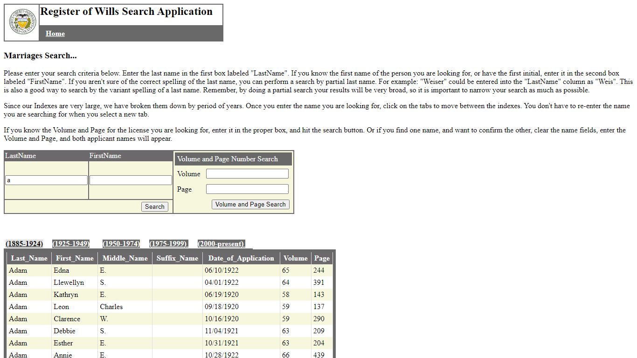
Task: Click the Search button
Action: 155,207
